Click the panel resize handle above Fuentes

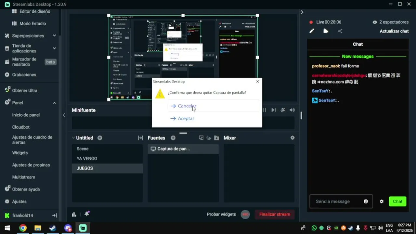coord(183,133)
